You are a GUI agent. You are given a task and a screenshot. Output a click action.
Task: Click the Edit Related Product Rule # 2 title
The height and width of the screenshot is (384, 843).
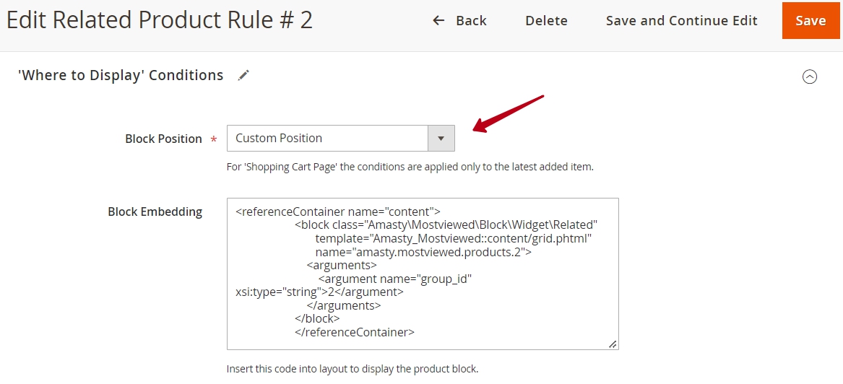click(159, 20)
